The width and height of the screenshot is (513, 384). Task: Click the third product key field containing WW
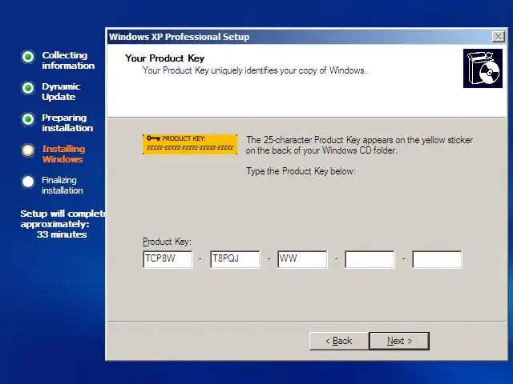pyautogui.click(x=302, y=259)
